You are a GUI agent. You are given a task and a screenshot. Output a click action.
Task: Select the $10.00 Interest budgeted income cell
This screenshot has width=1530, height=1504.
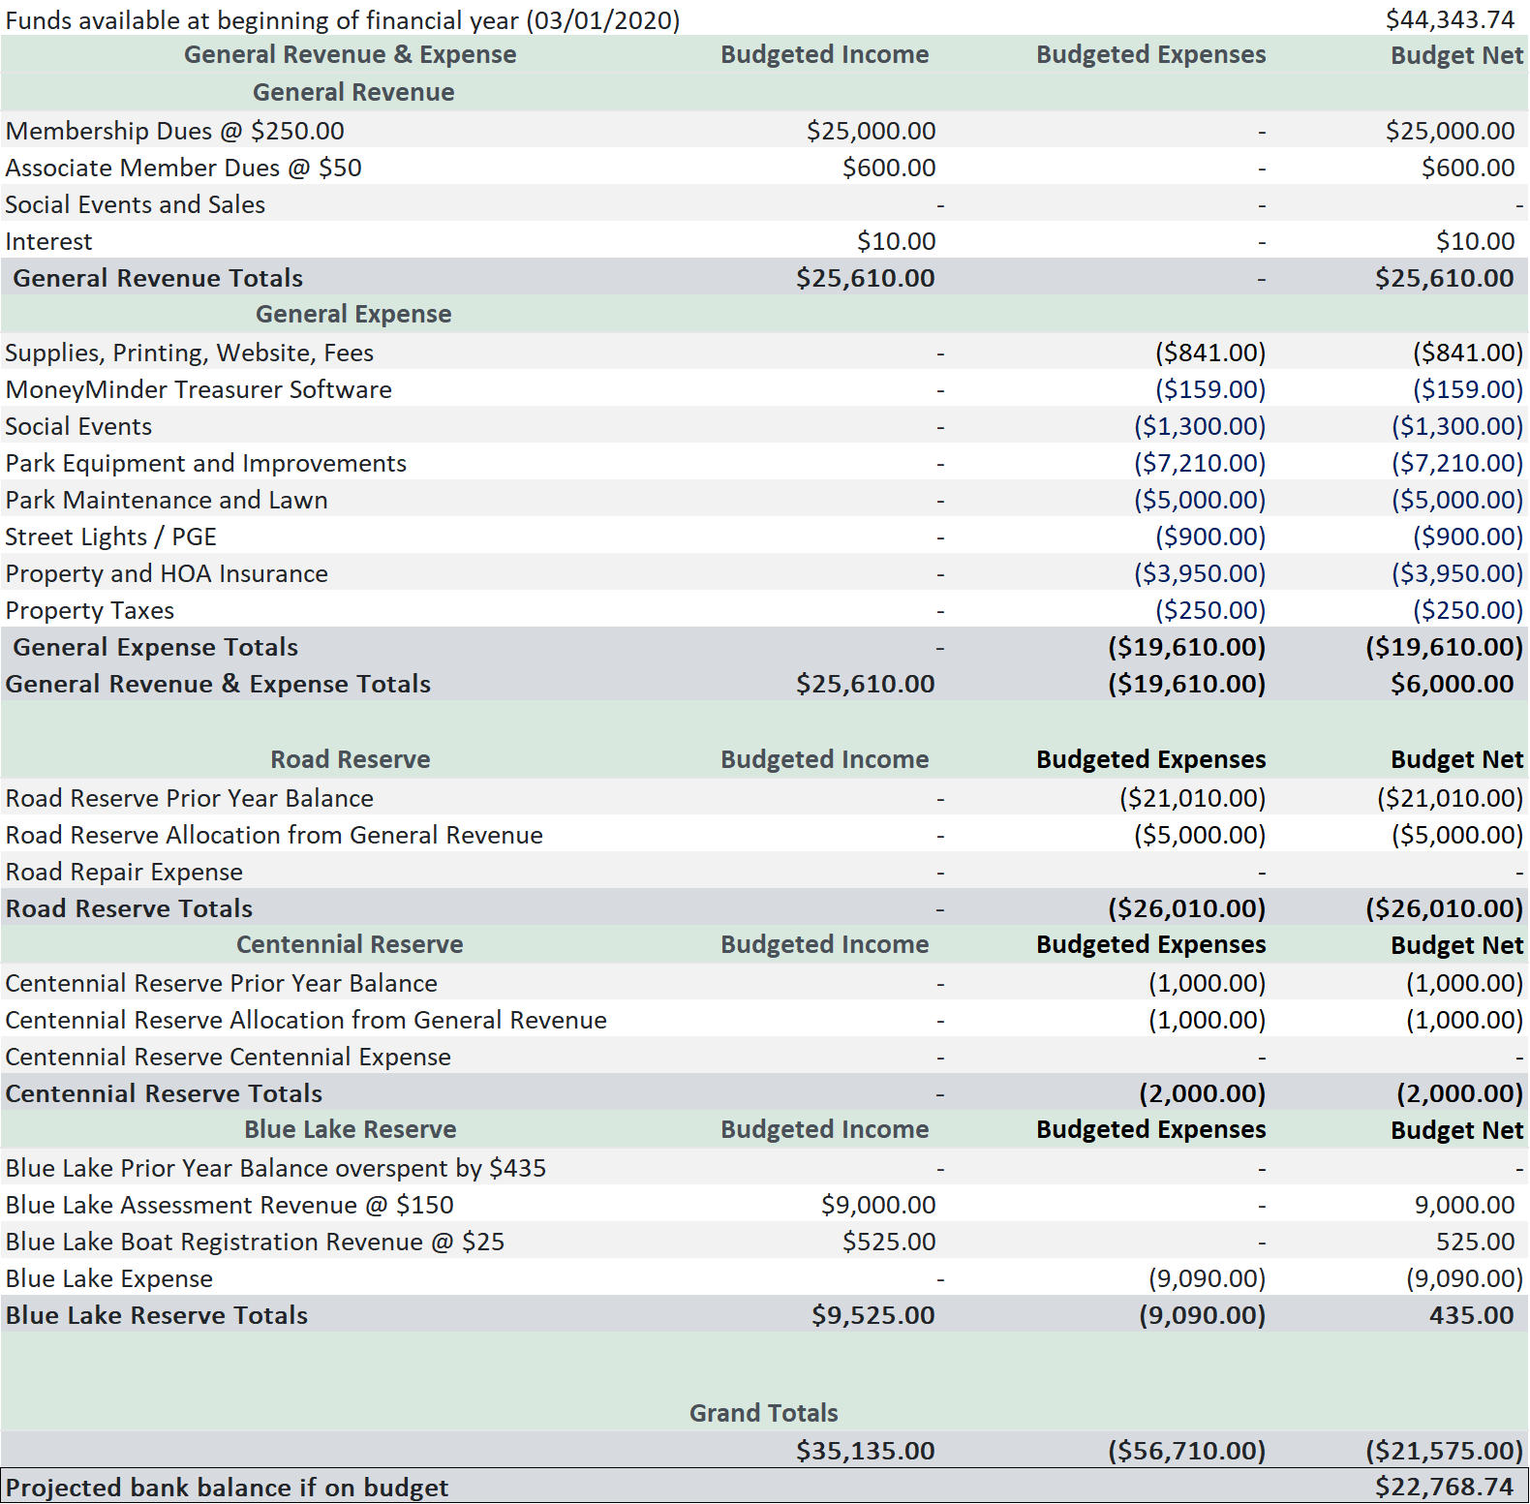896,241
